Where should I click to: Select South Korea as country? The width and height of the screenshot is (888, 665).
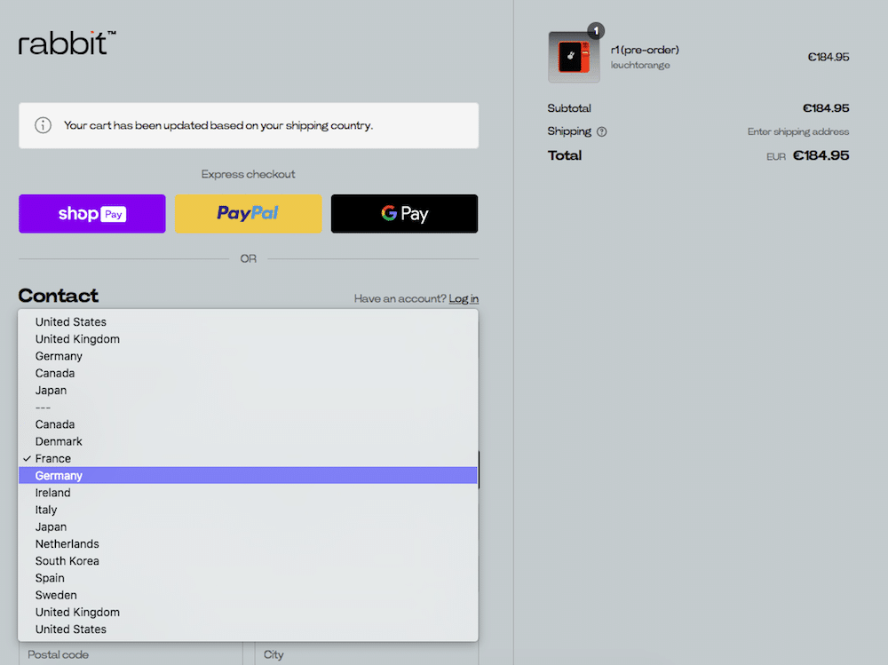click(248, 561)
